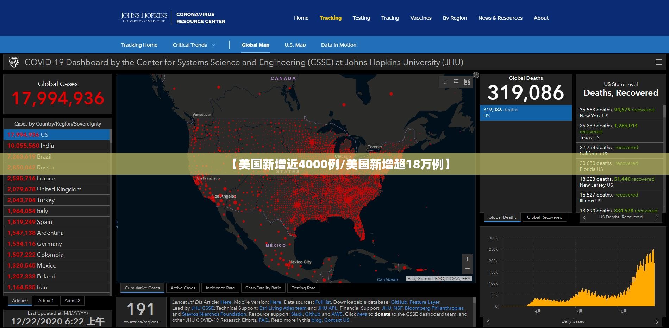Select the United Kingdom row

[56, 189]
